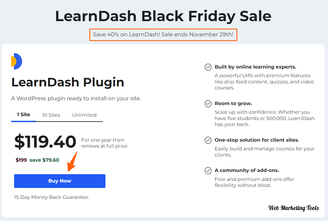Click the A community of add-ons heading
This screenshot has height=221, width=328.
[x=247, y=170]
